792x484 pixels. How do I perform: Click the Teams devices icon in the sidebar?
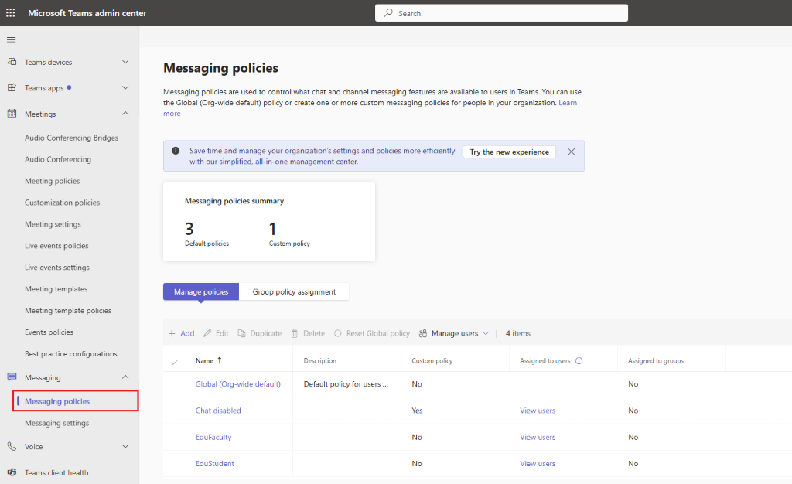(12, 62)
